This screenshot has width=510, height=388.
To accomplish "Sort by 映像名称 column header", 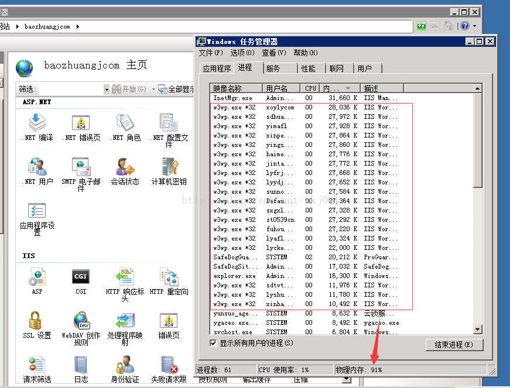I will [x=236, y=88].
